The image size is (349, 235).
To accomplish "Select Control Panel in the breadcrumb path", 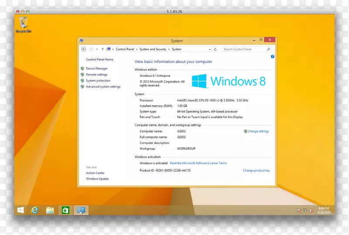I will (x=125, y=49).
